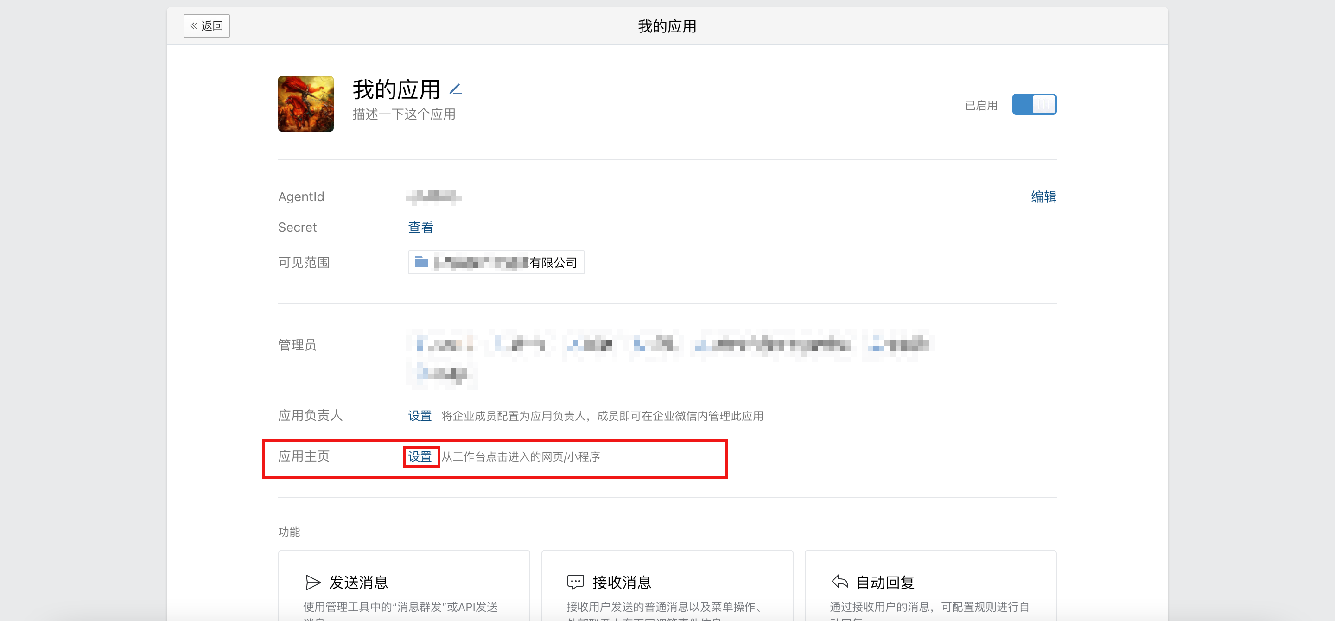
Task: Click the Secret label
Action: [x=297, y=228]
